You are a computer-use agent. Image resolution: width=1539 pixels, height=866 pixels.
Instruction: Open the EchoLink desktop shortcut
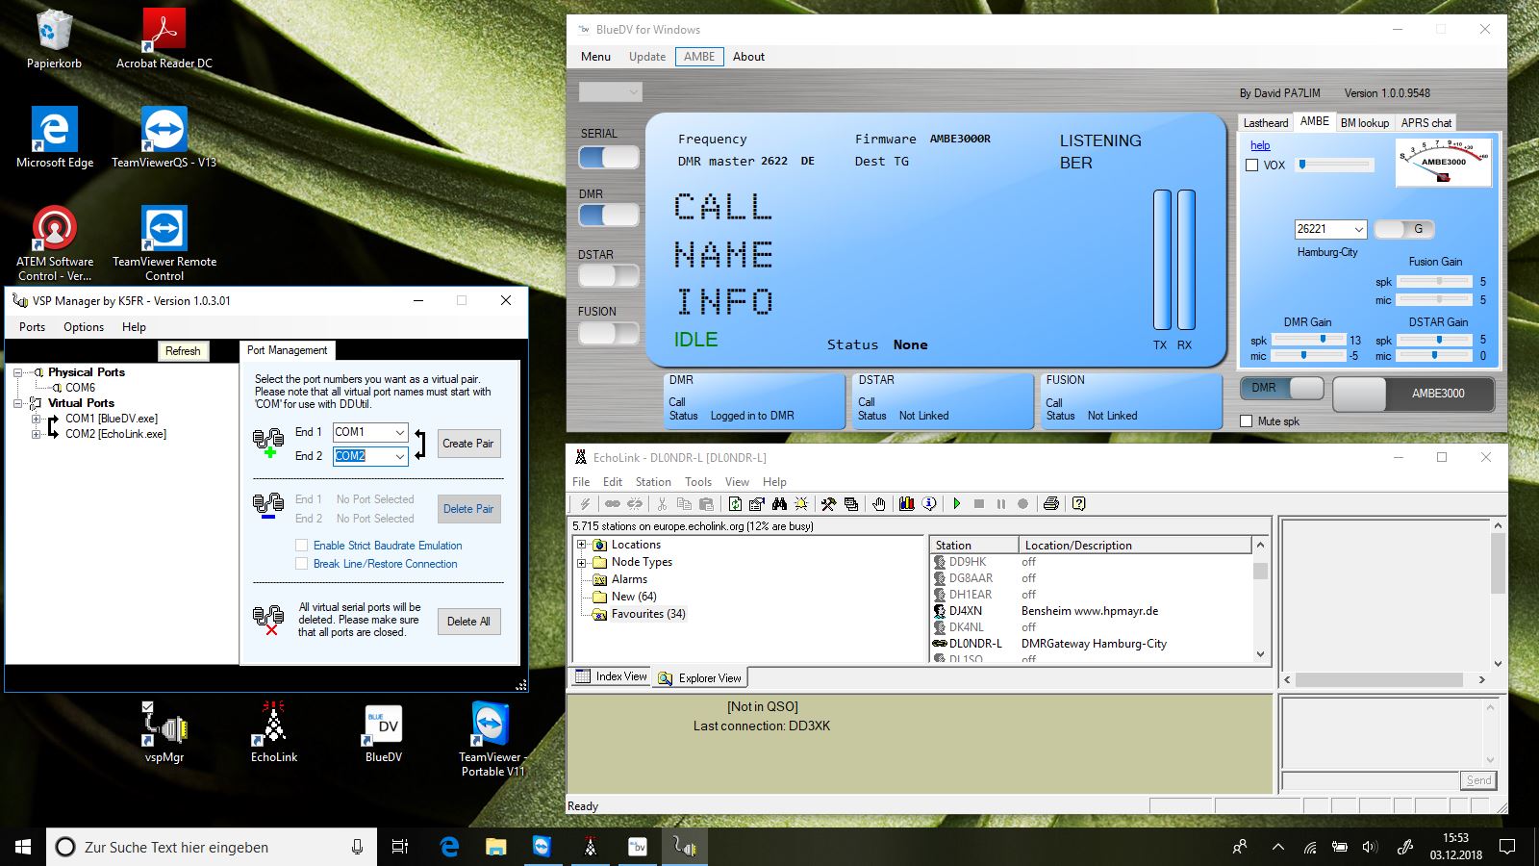pos(274,733)
